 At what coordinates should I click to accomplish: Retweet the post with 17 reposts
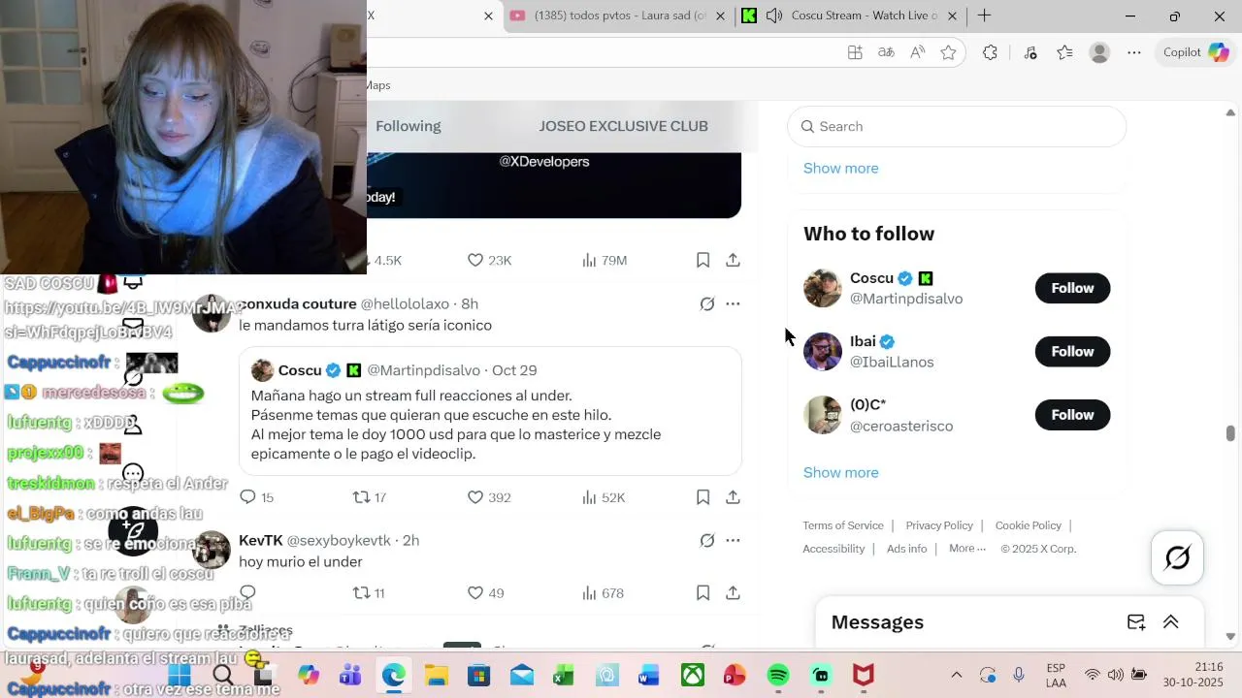click(369, 497)
